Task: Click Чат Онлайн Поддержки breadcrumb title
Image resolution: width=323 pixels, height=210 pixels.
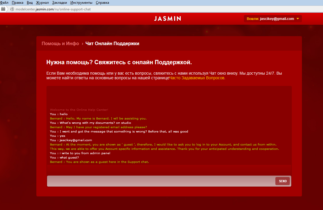Action: pos(112,44)
